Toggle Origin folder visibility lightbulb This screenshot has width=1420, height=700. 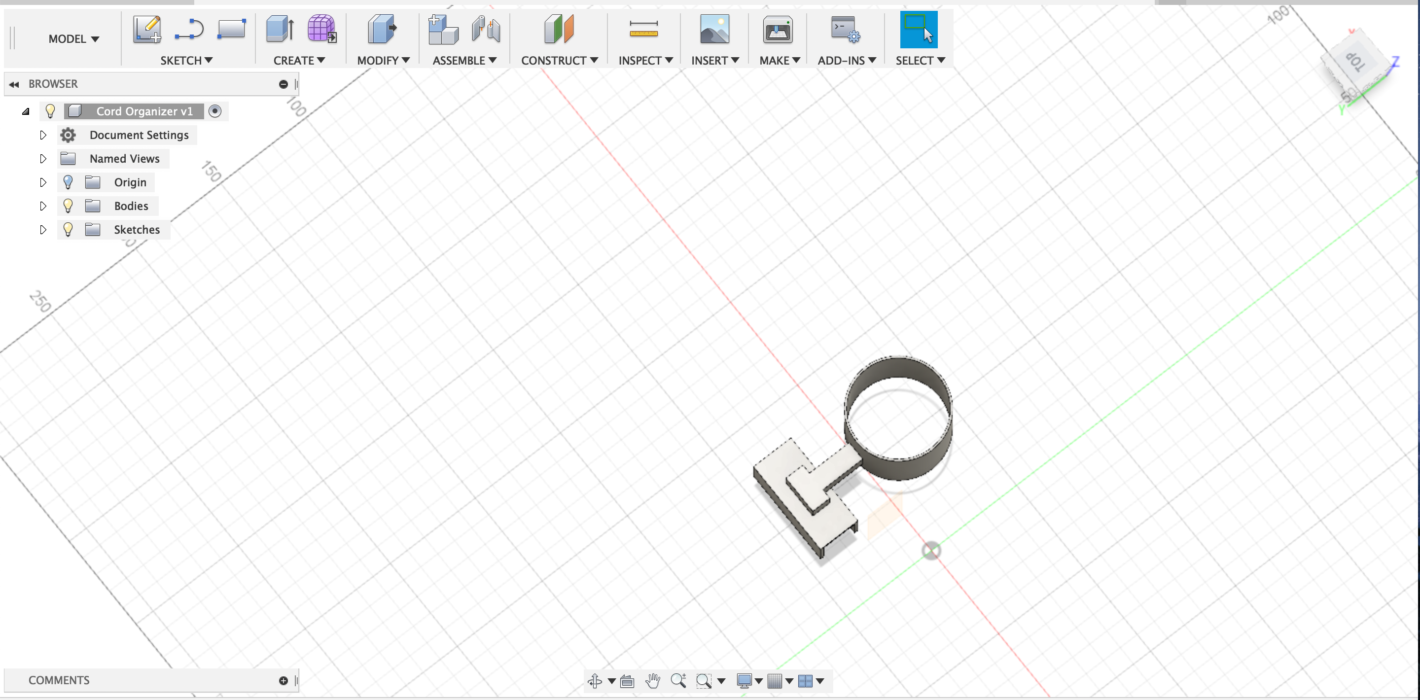point(68,182)
